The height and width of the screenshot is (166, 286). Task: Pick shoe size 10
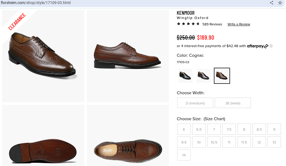(x=199, y=142)
